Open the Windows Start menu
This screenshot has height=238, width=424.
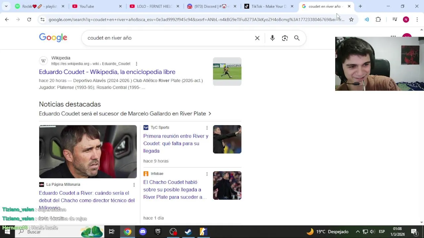pyautogui.click(x=7, y=232)
